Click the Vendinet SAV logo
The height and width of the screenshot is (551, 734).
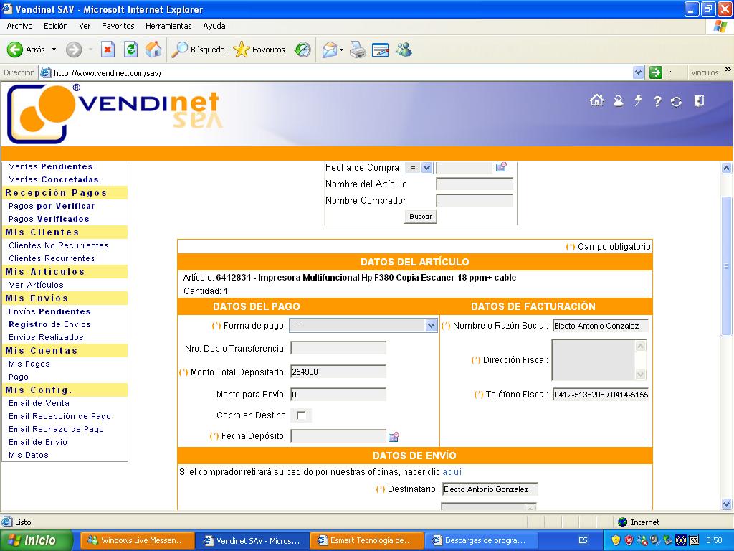point(114,114)
